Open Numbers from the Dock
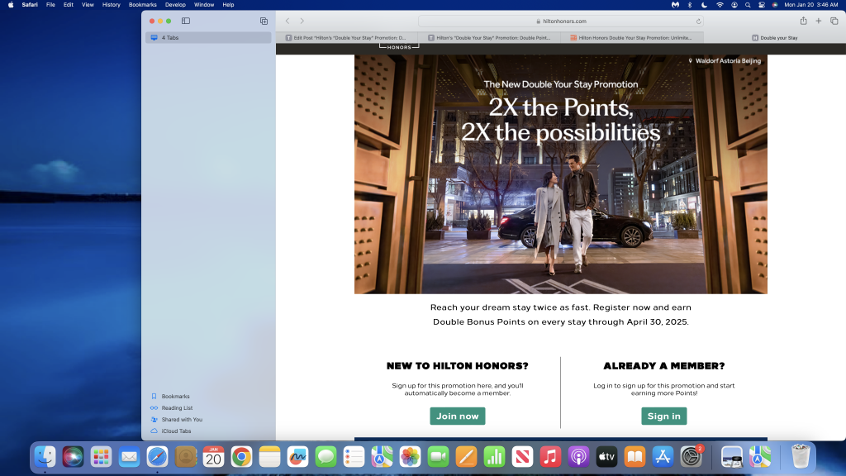This screenshot has width=846, height=476. 494,457
